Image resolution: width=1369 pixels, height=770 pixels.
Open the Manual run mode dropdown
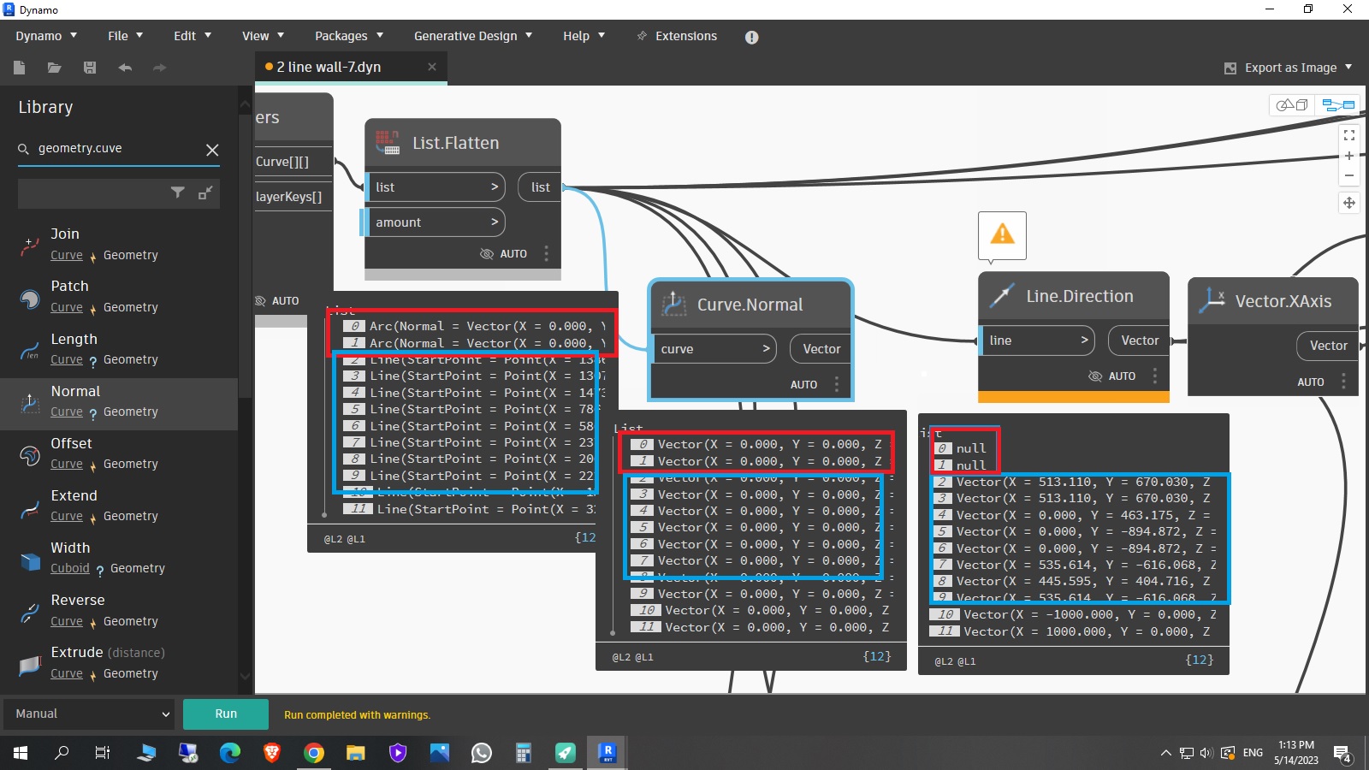click(89, 714)
